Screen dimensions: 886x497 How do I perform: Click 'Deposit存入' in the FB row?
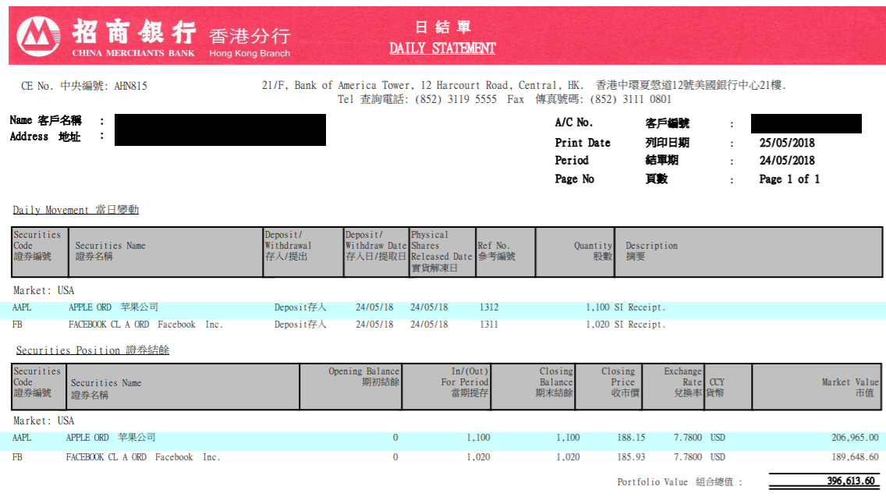coord(300,325)
